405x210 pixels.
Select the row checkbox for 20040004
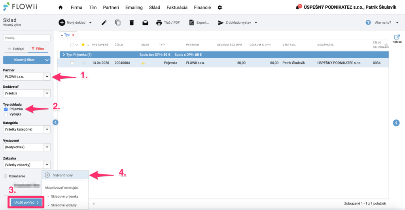(72, 63)
